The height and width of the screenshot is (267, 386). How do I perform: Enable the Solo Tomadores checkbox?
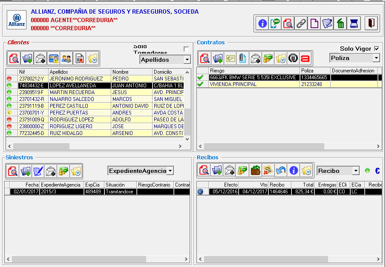click(186, 49)
